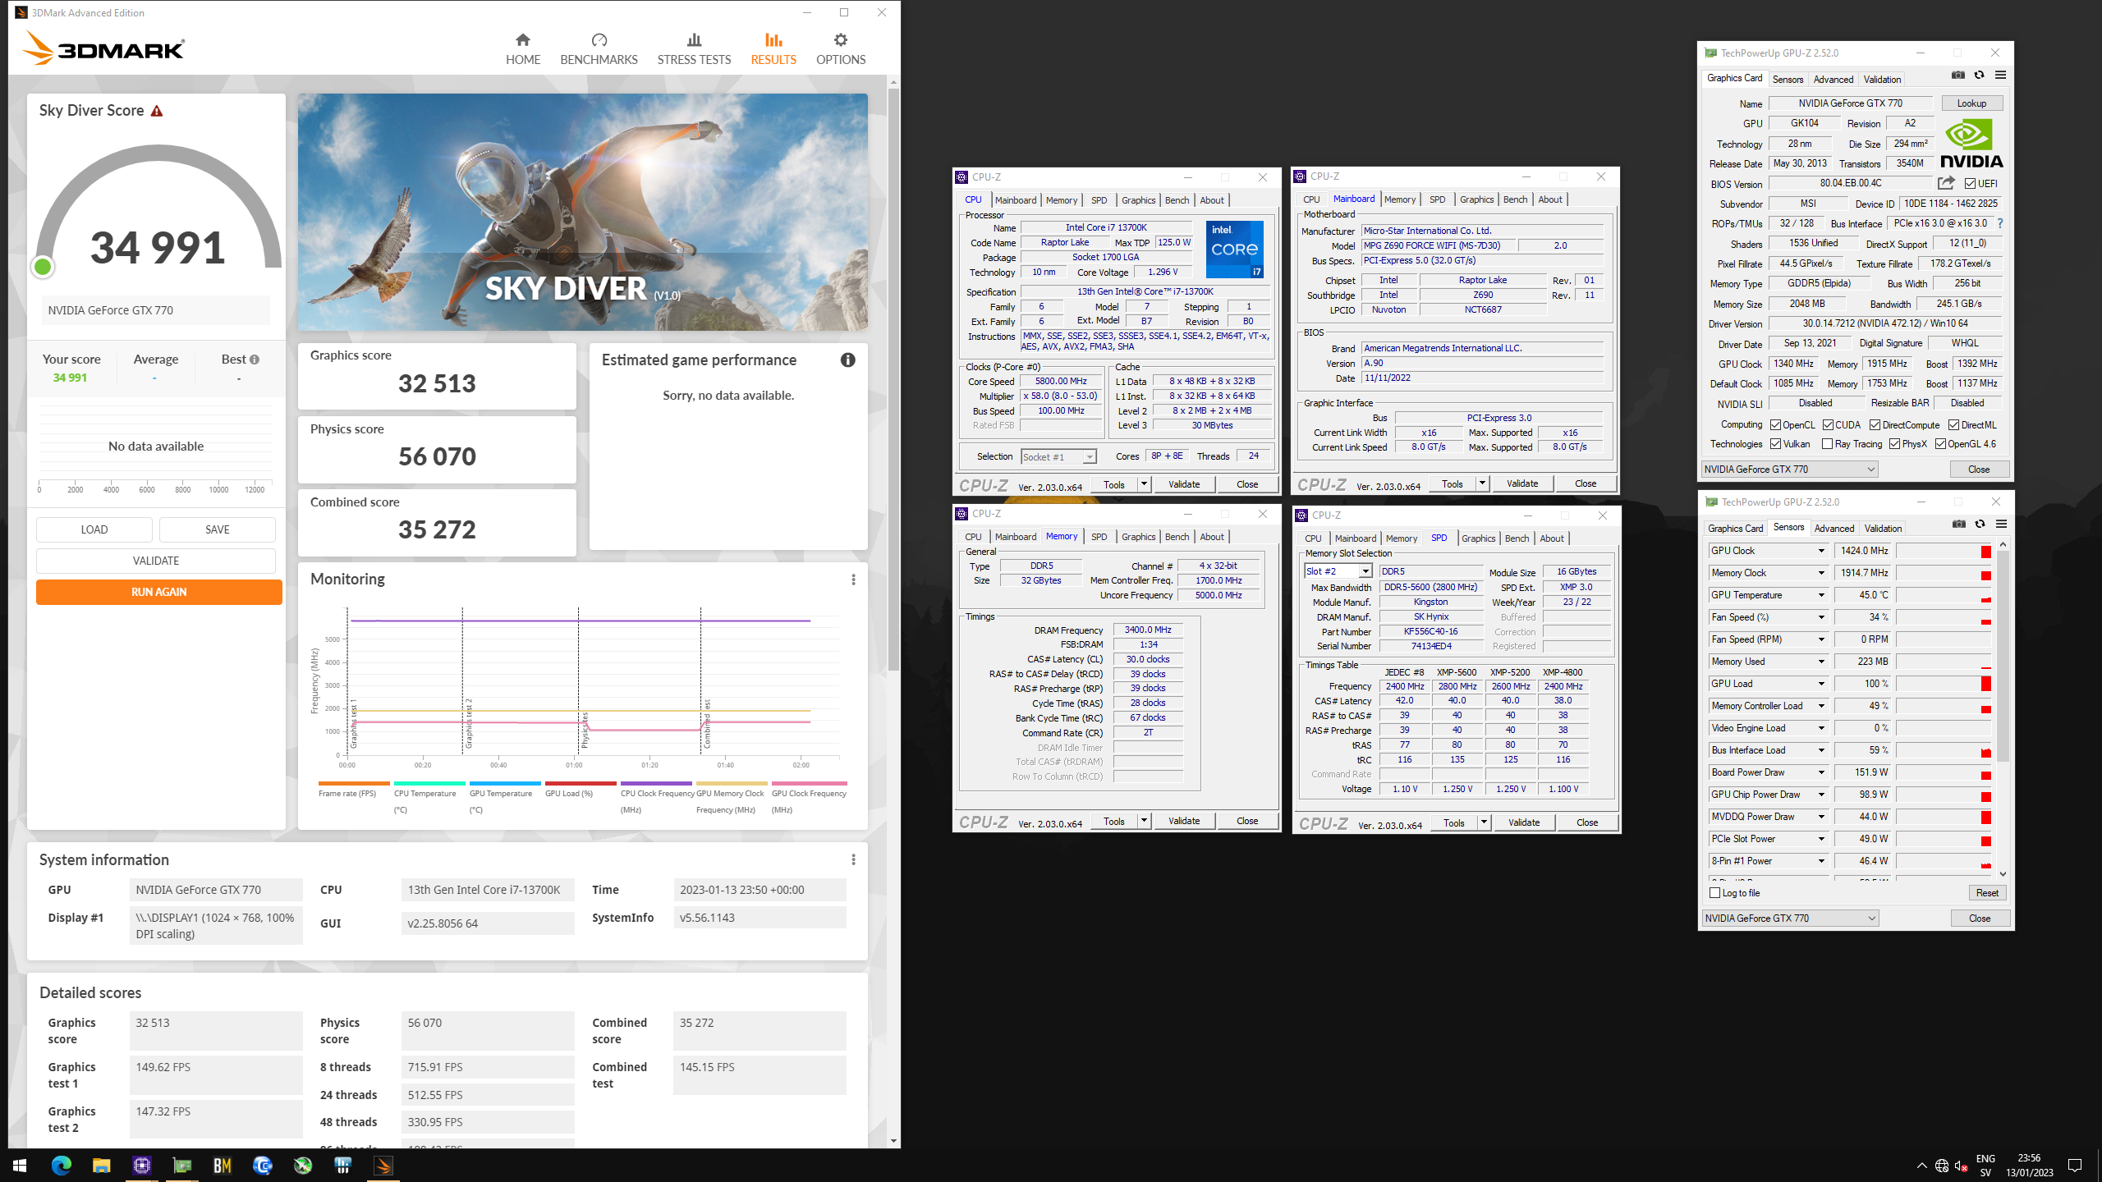2102x1182 pixels.
Task: Toggle the DirectML checkbox in GPU-Z
Action: (1954, 425)
